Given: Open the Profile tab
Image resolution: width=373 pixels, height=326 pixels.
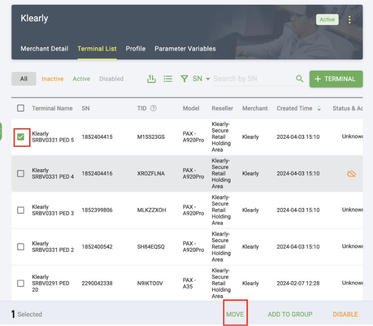Looking at the screenshot, I should pos(136,49).
